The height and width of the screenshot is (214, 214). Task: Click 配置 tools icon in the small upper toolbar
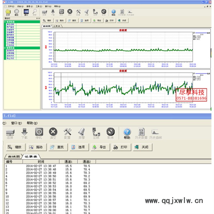[78, 13]
